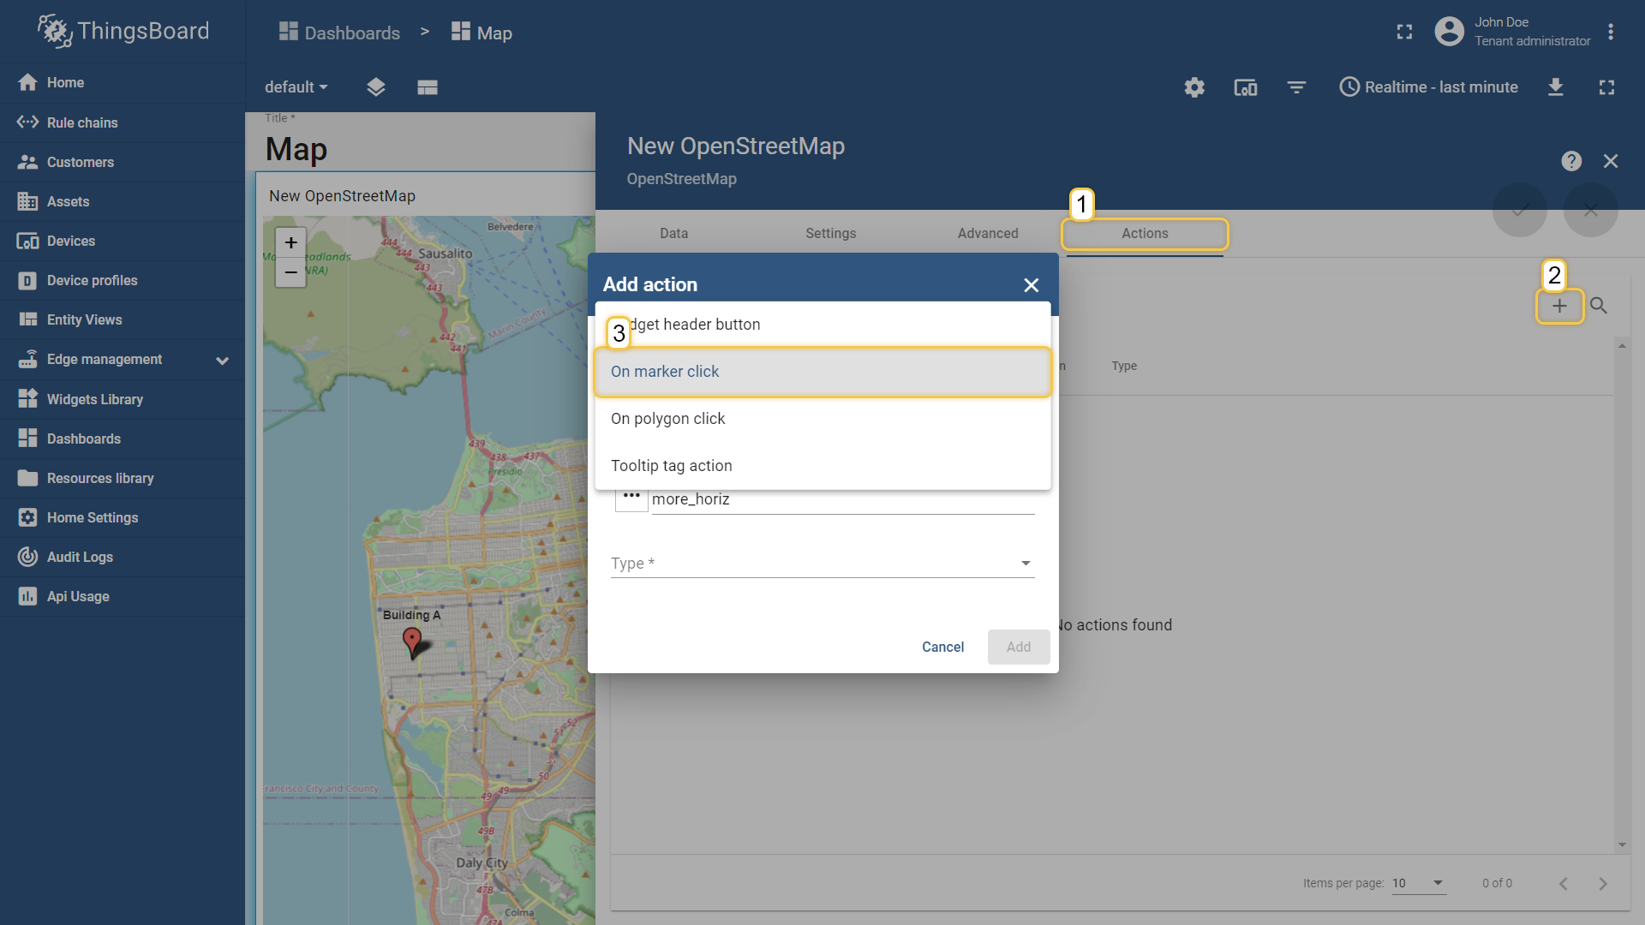The height and width of the screenshot is (925, 1645).
Task: Open Device profiles
Action: pyautogui.click(x=122, y=280)
